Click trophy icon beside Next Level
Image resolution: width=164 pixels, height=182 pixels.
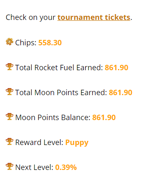coord(10,167)
